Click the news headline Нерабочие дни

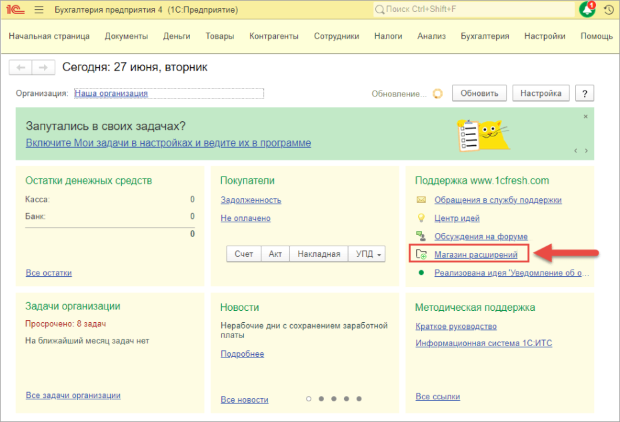304,330
